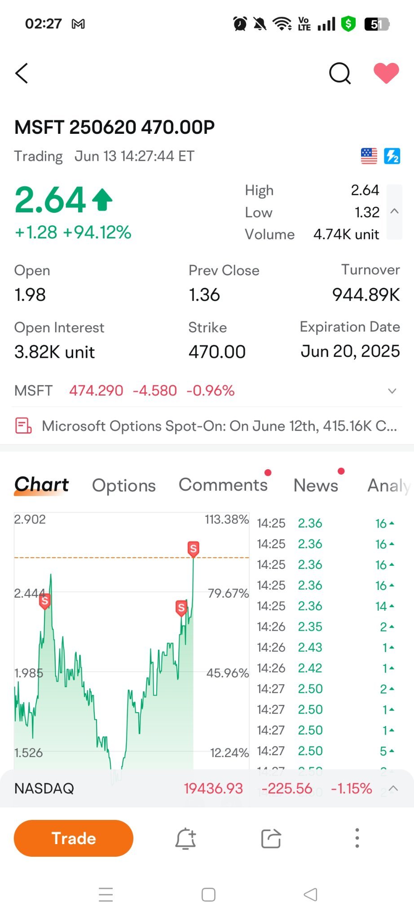Tap the top S sell marker on the chart
The width and height of the screenshot is (414, 920).
click(x=193, y=549)
